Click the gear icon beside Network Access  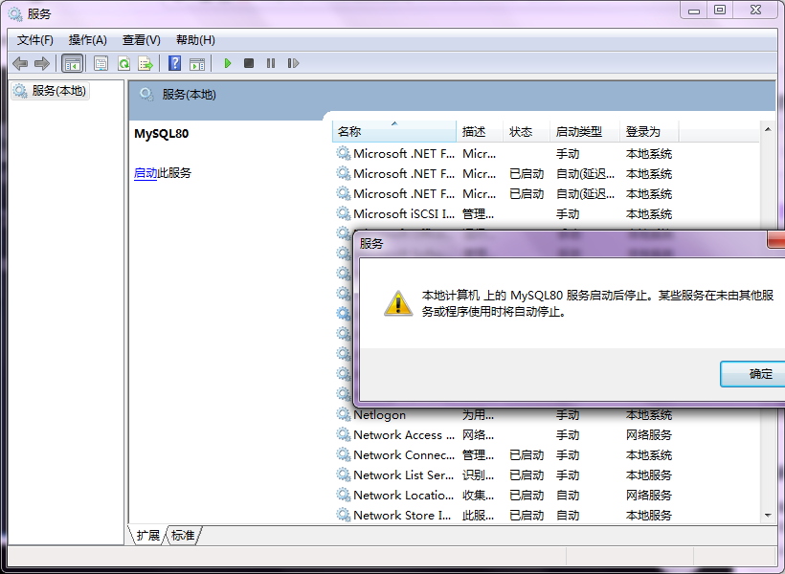click(343, 434)
